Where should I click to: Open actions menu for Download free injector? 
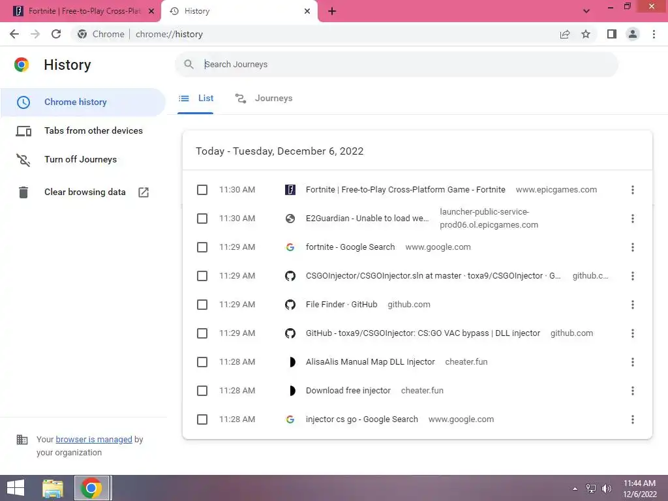coord(633,391)
